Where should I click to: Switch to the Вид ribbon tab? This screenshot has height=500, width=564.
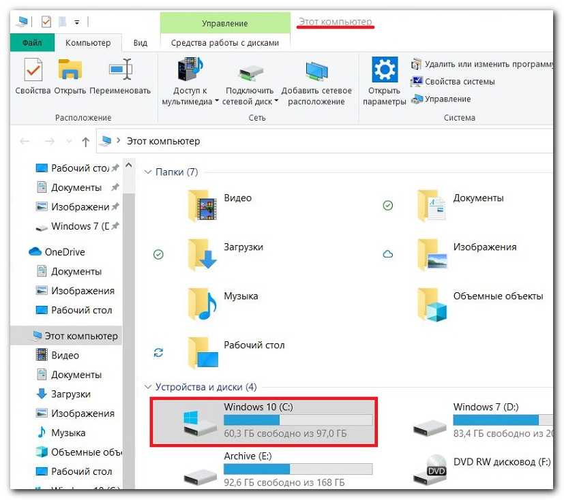click(140, 43)
